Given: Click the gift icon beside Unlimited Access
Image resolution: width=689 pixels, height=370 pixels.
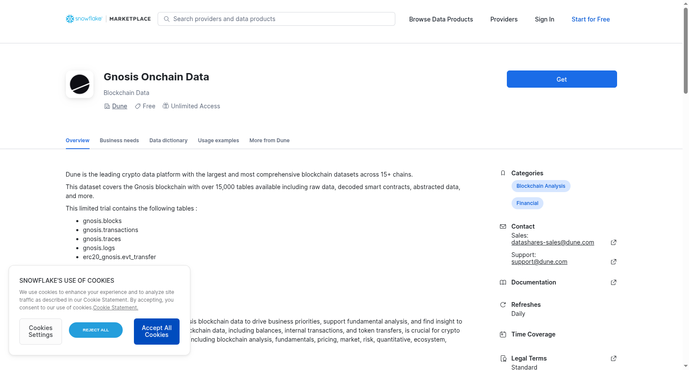Looking at the screenshot, I should point(166,106).
